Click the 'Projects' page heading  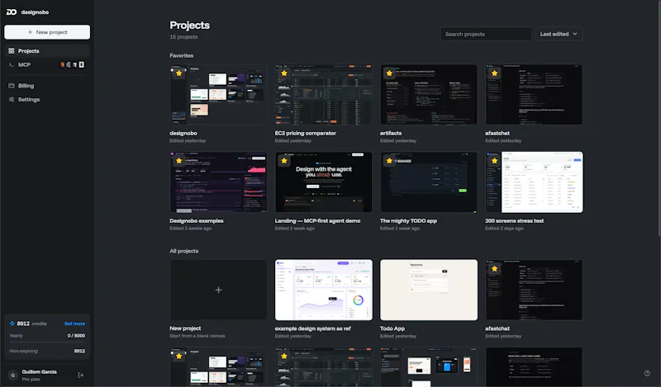click(190, 26)
